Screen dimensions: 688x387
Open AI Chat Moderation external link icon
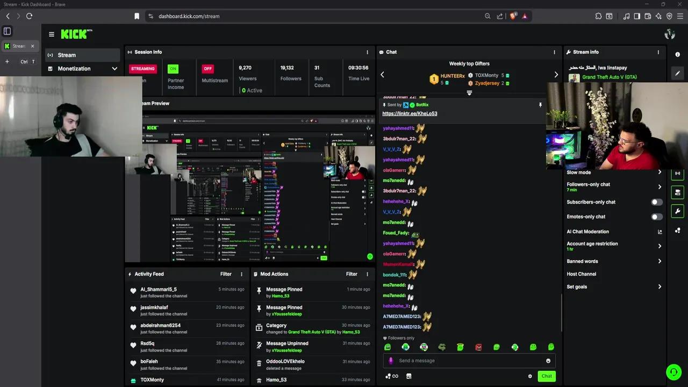660,232
